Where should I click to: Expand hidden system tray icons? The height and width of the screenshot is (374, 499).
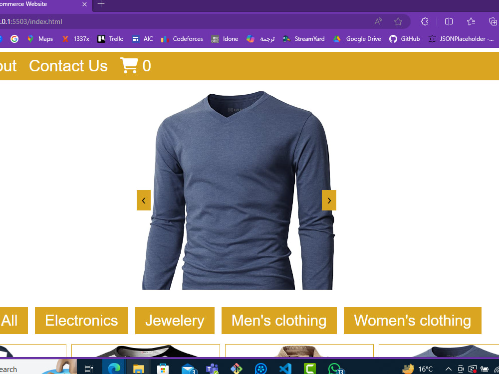tap(449, 369)
